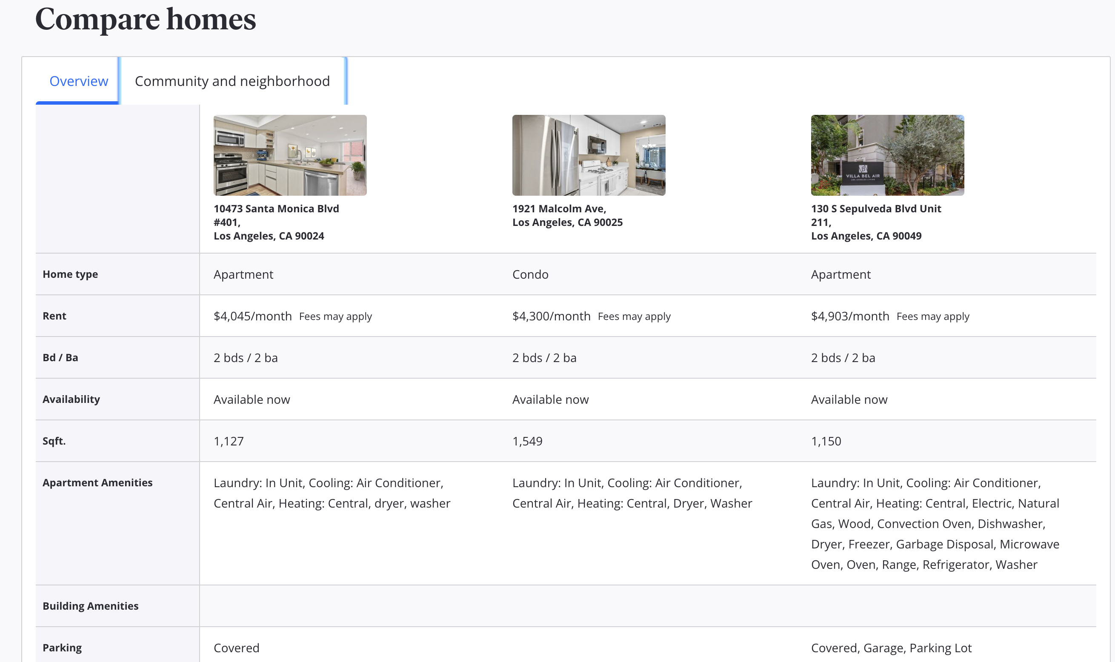Image resolution: width=1115 pixels, height=662 pixels.
Task: Click the Apartment Amenities row label
Action: tap(97, 482)
